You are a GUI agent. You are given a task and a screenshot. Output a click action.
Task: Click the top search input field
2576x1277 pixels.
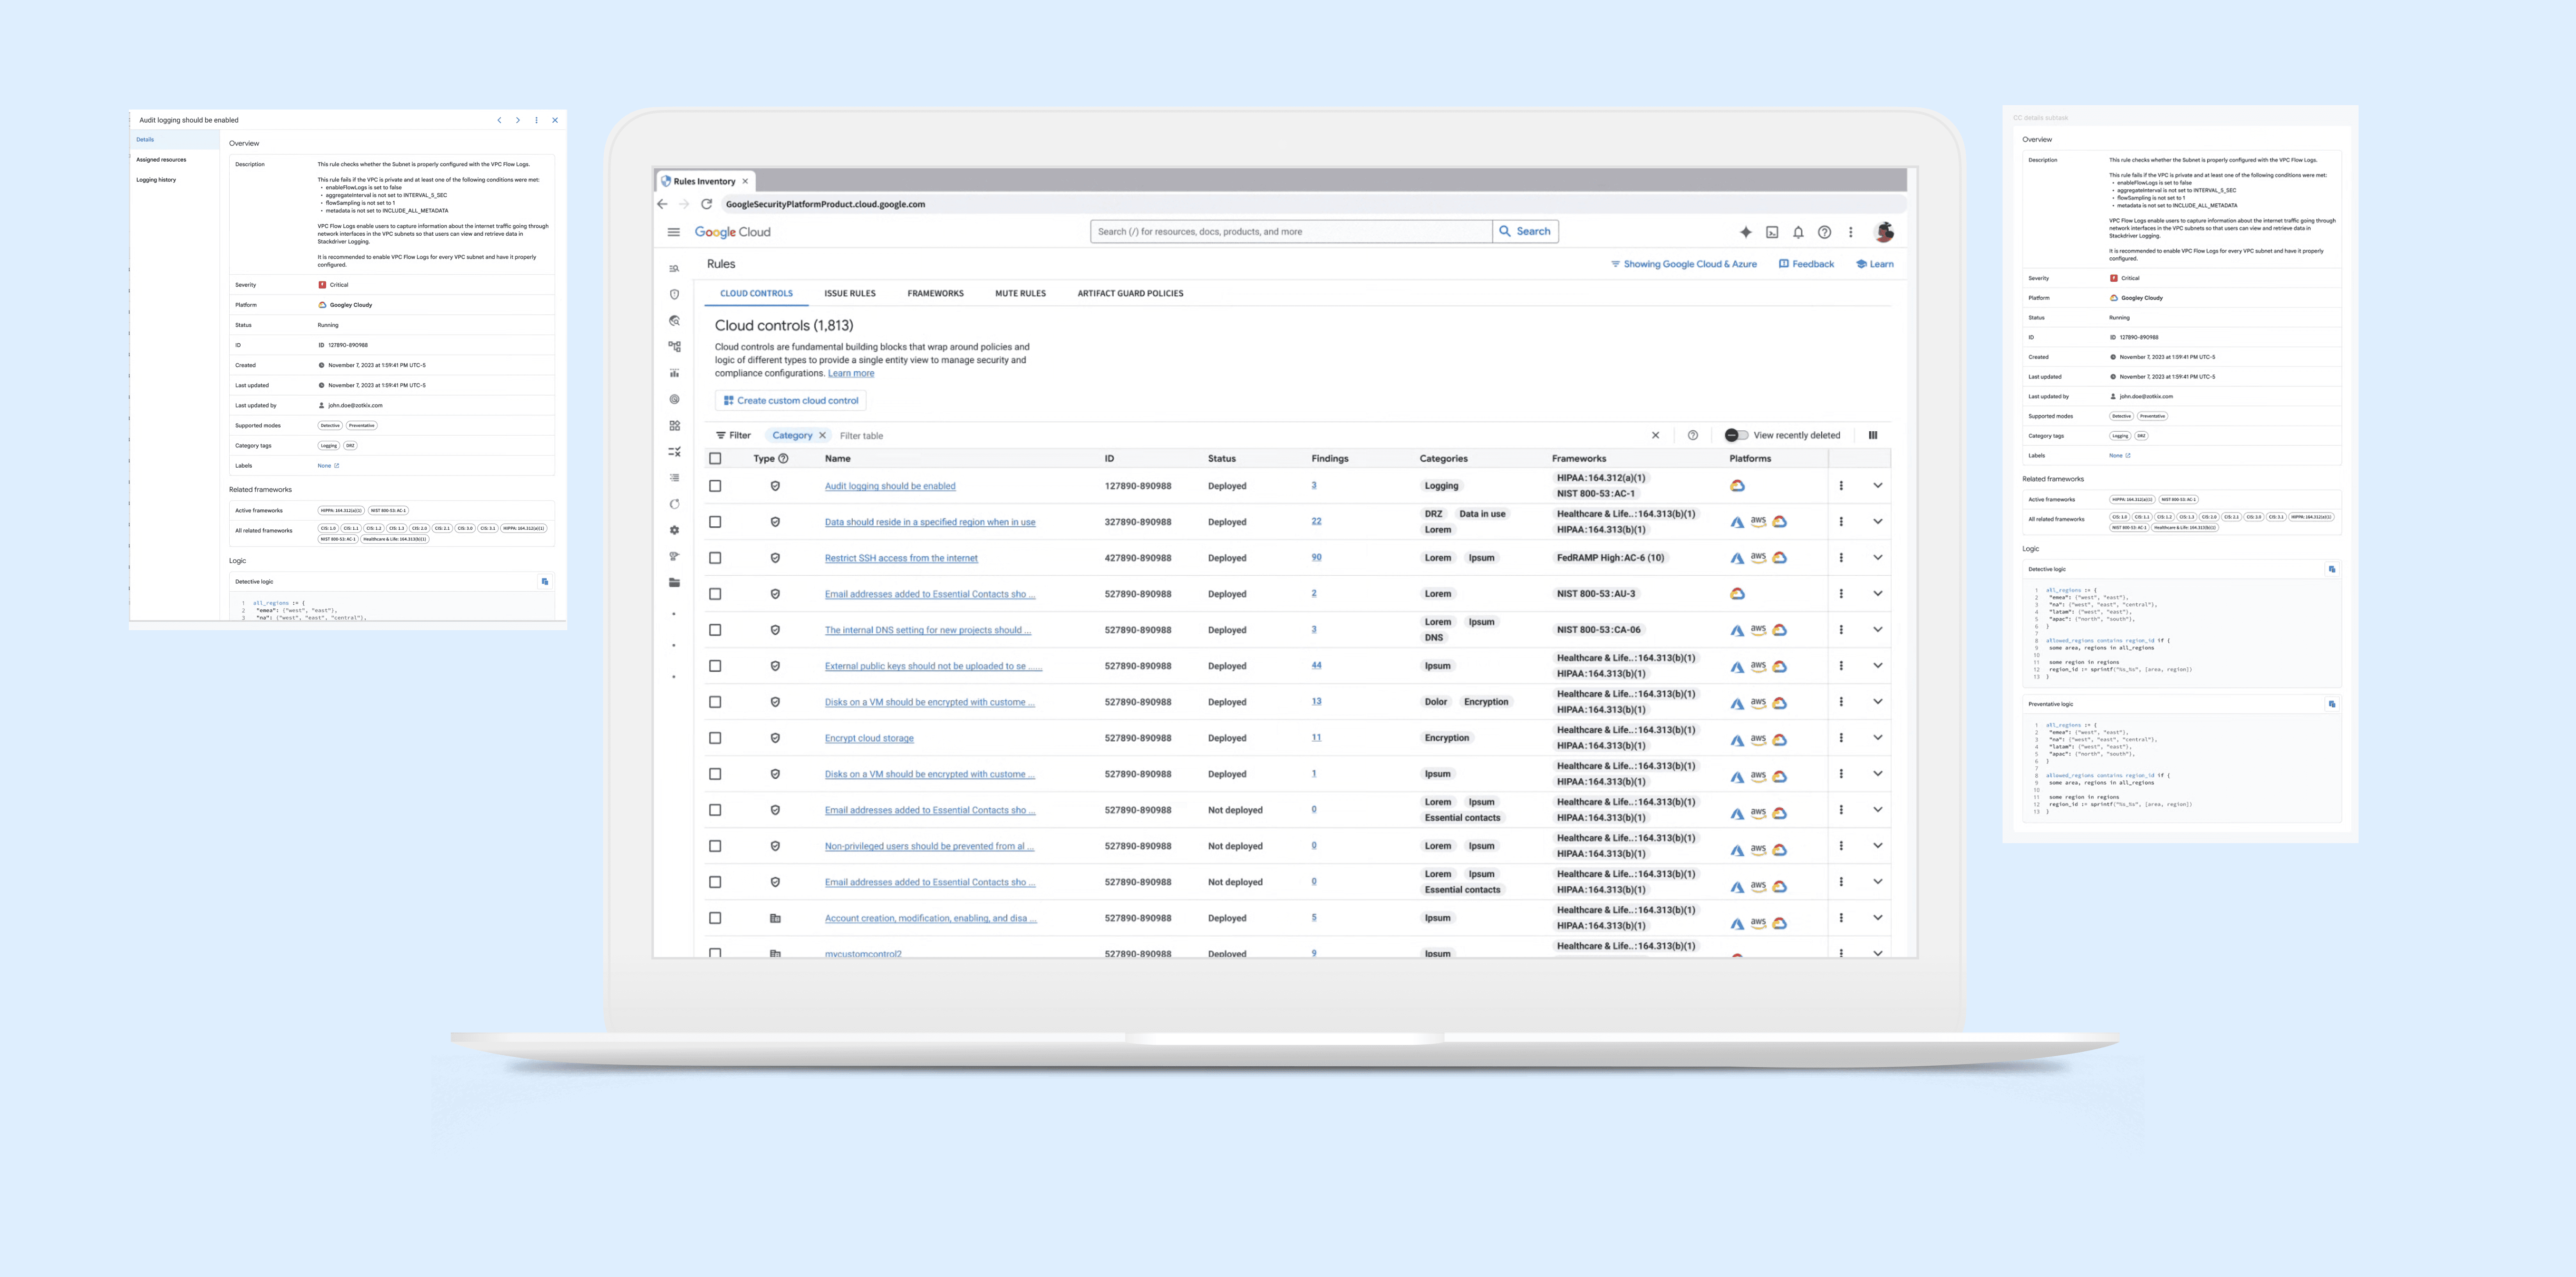[x=1290, y=232]
